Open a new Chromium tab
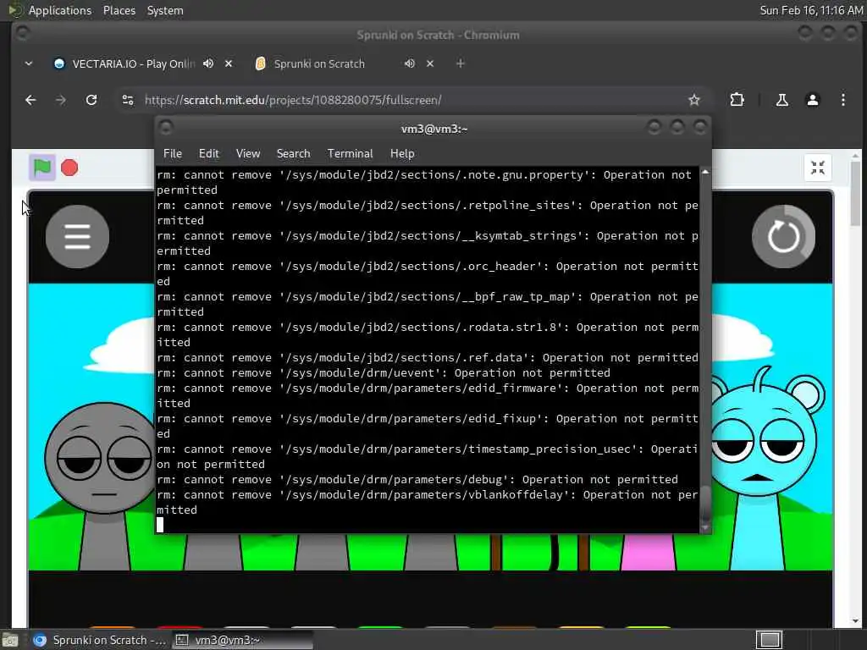The width and height of the screenshot is (867, 650). 460,63
